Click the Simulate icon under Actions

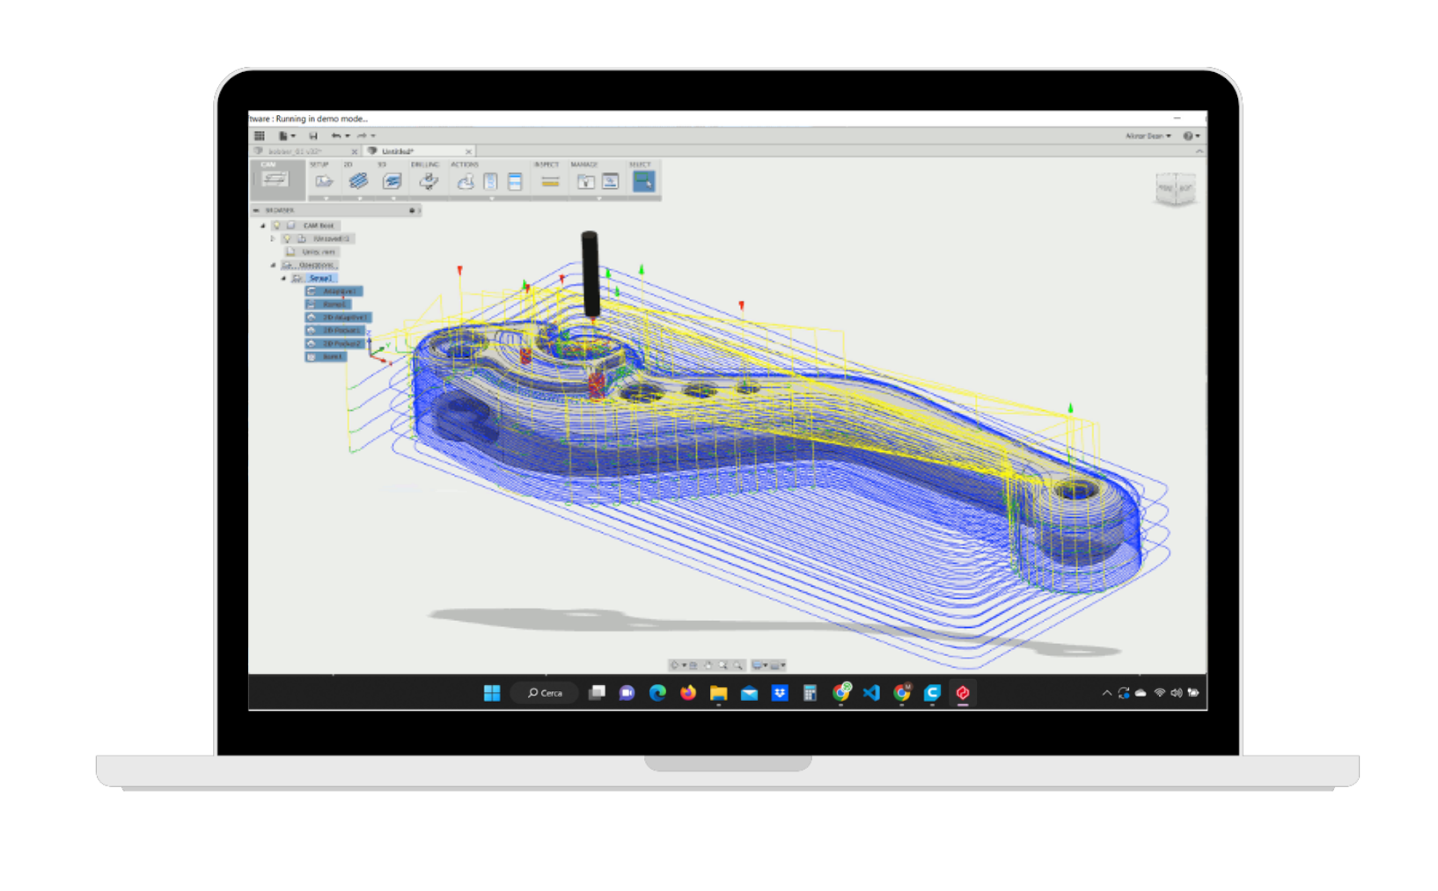tap(466, 182)
